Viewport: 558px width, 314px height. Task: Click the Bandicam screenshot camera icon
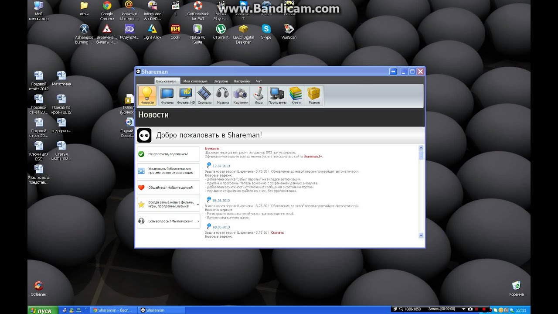click(x=470, y=309)
